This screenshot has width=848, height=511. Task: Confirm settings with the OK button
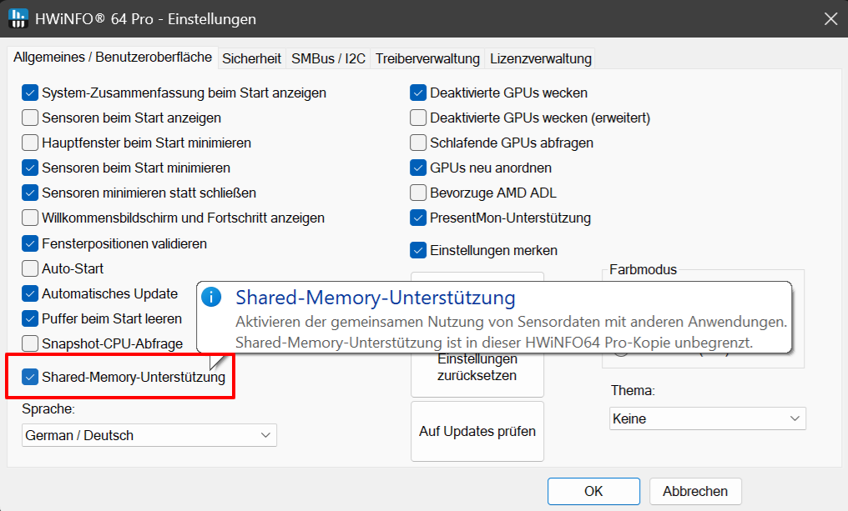tap(593, 491)
